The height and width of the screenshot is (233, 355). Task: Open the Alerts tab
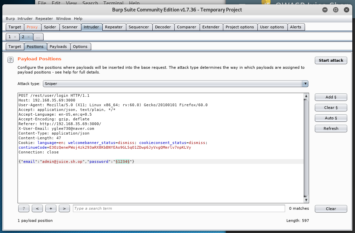point(296,27)
